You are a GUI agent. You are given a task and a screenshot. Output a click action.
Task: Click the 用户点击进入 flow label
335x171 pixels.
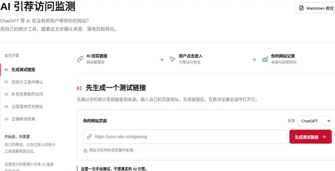[x=191, y=56]
